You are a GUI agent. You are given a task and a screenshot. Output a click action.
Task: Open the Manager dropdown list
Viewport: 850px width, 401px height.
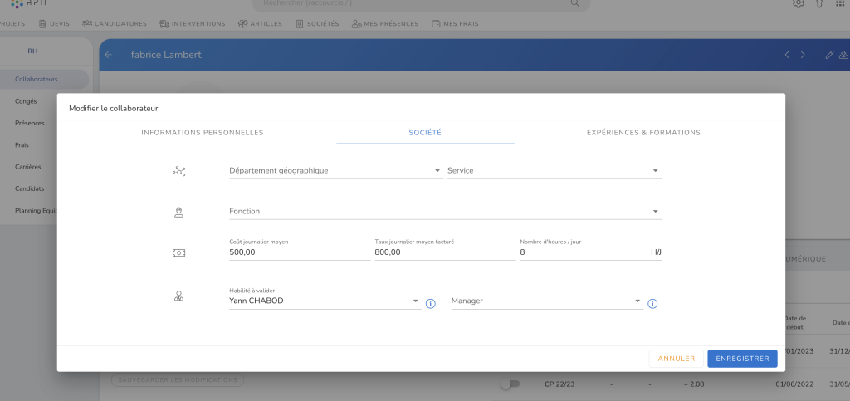545,301
